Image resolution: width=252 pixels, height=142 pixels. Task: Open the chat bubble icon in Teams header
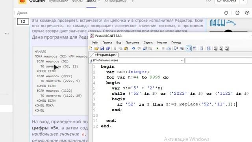pos(208,1)
